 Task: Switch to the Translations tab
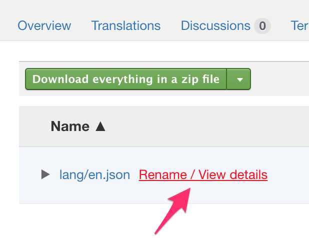coord(126,25)
